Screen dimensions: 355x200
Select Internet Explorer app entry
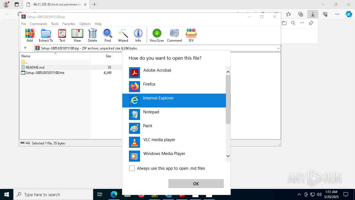(174, 101)
